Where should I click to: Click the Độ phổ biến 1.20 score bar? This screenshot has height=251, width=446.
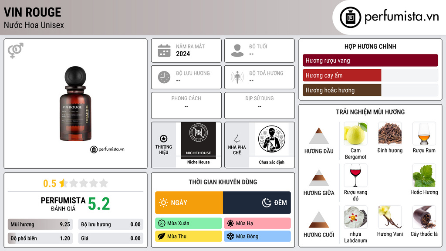coord(40,238)
